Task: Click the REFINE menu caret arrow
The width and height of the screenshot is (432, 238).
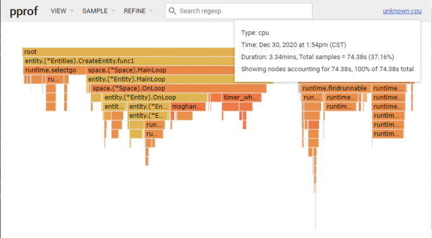Action: (x=151, y=11)
